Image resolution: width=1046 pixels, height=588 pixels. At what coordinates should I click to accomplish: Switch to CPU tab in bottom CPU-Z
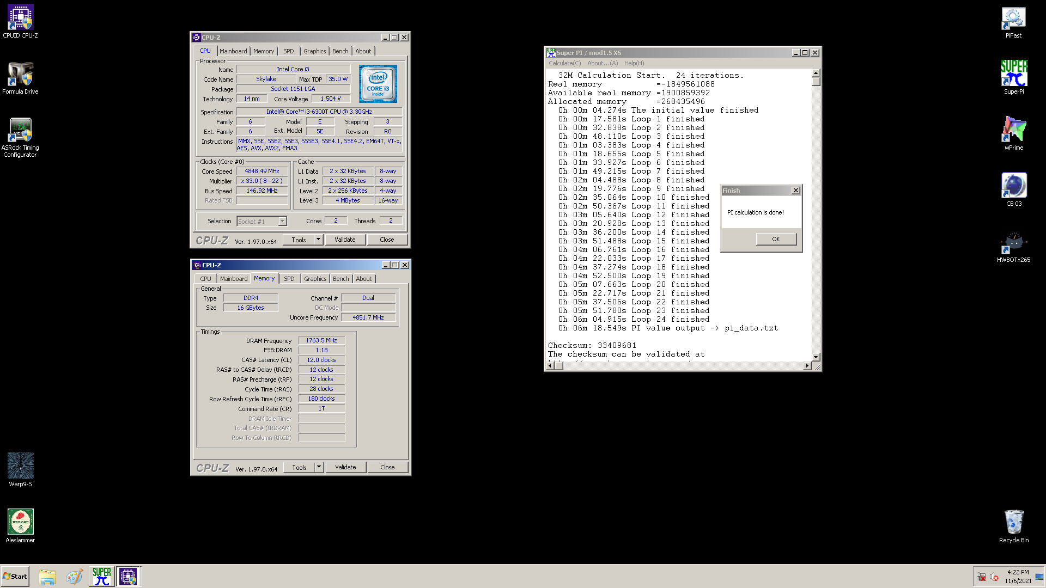coord(205,279)
